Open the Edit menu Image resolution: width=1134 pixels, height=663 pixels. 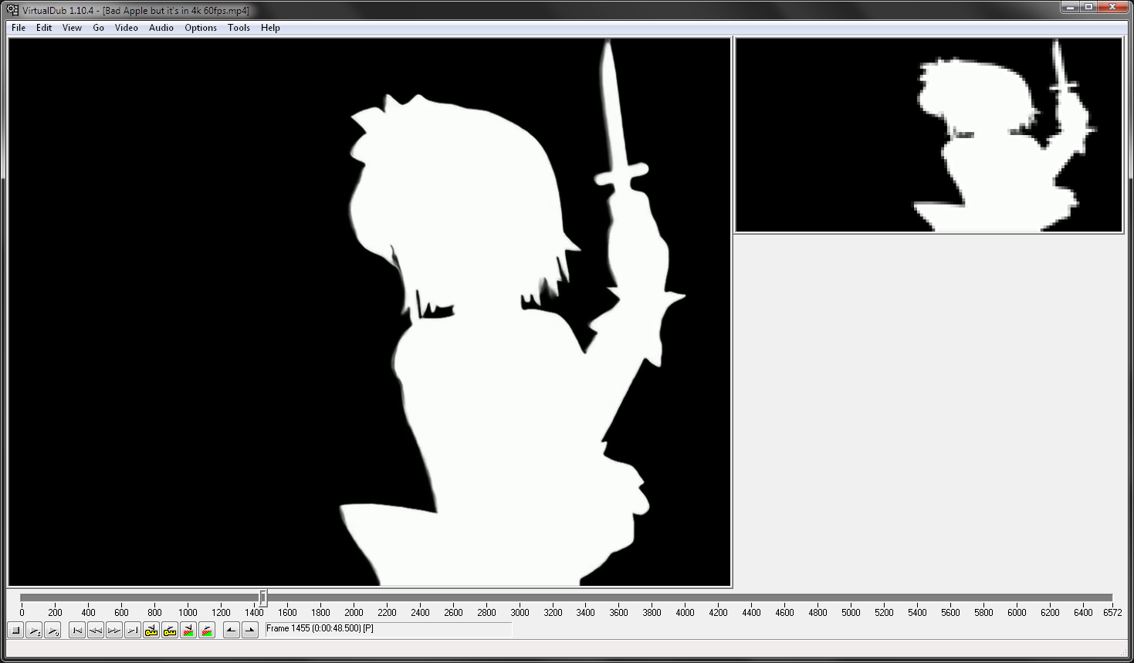point(44,28)
